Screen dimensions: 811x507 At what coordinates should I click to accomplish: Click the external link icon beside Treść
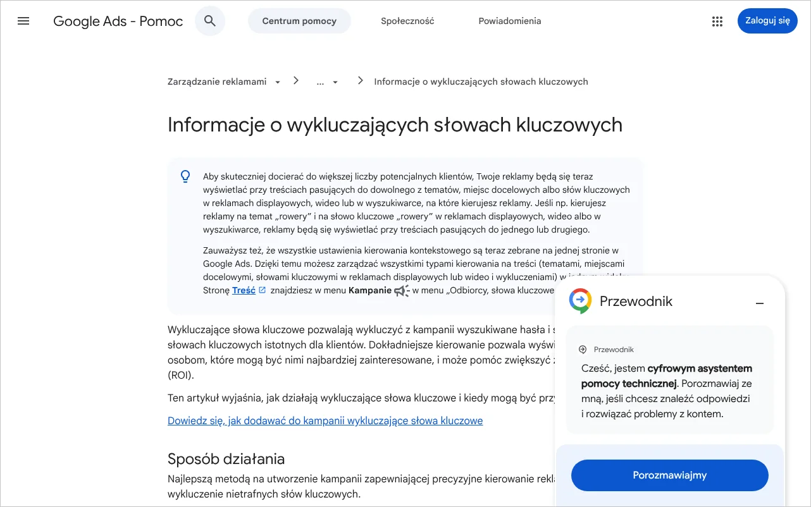(263, 290)
